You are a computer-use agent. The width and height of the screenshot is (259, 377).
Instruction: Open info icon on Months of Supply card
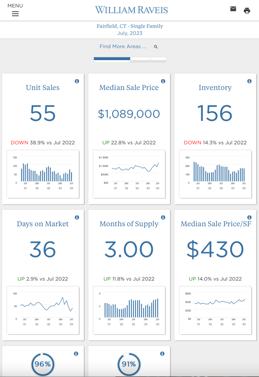pyautogui.click(x=163, y=217)
